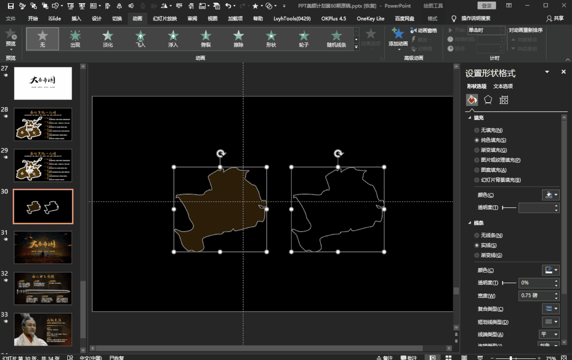Open the 插入 (Insert) ribbon tab

coord(76,19)
